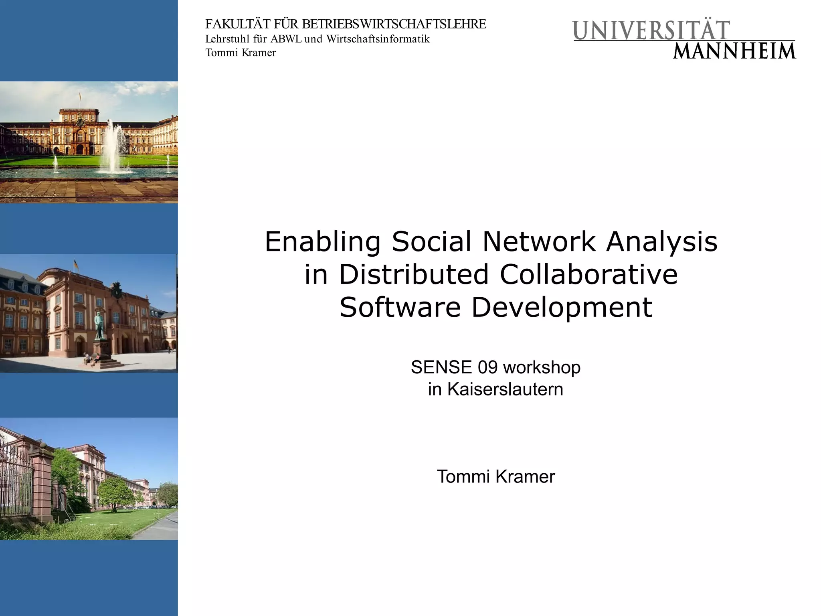Image resolution: width=821 pixels, height=616 pixels.
Task: Click Tommi Kramer in the header
Action: (241, 53)
